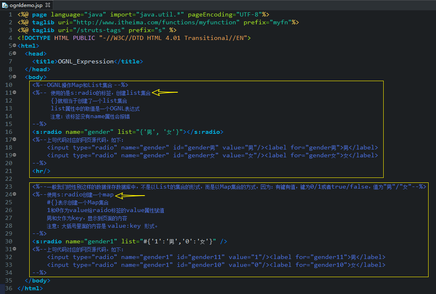
Task: Click line number 22 in the gutter
Action: (x=9, y=179)
